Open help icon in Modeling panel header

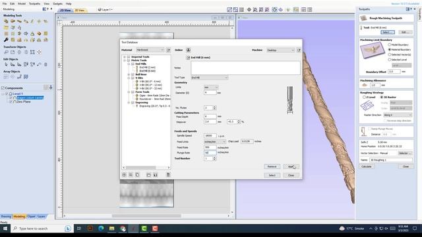point(47,9)
